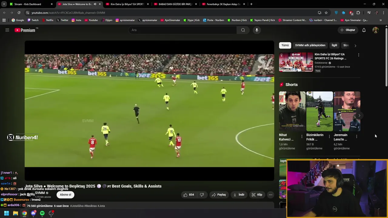Open the Jeremain Lens'in short thumbnail
The height and width of the screenshot is (218, 388).
tap(347, 111)
